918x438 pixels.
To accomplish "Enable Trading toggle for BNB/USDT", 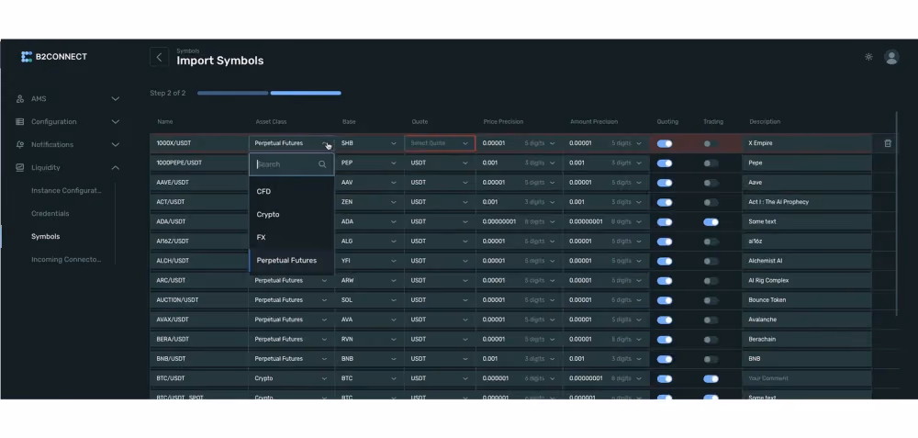I will tap(711, 359).
